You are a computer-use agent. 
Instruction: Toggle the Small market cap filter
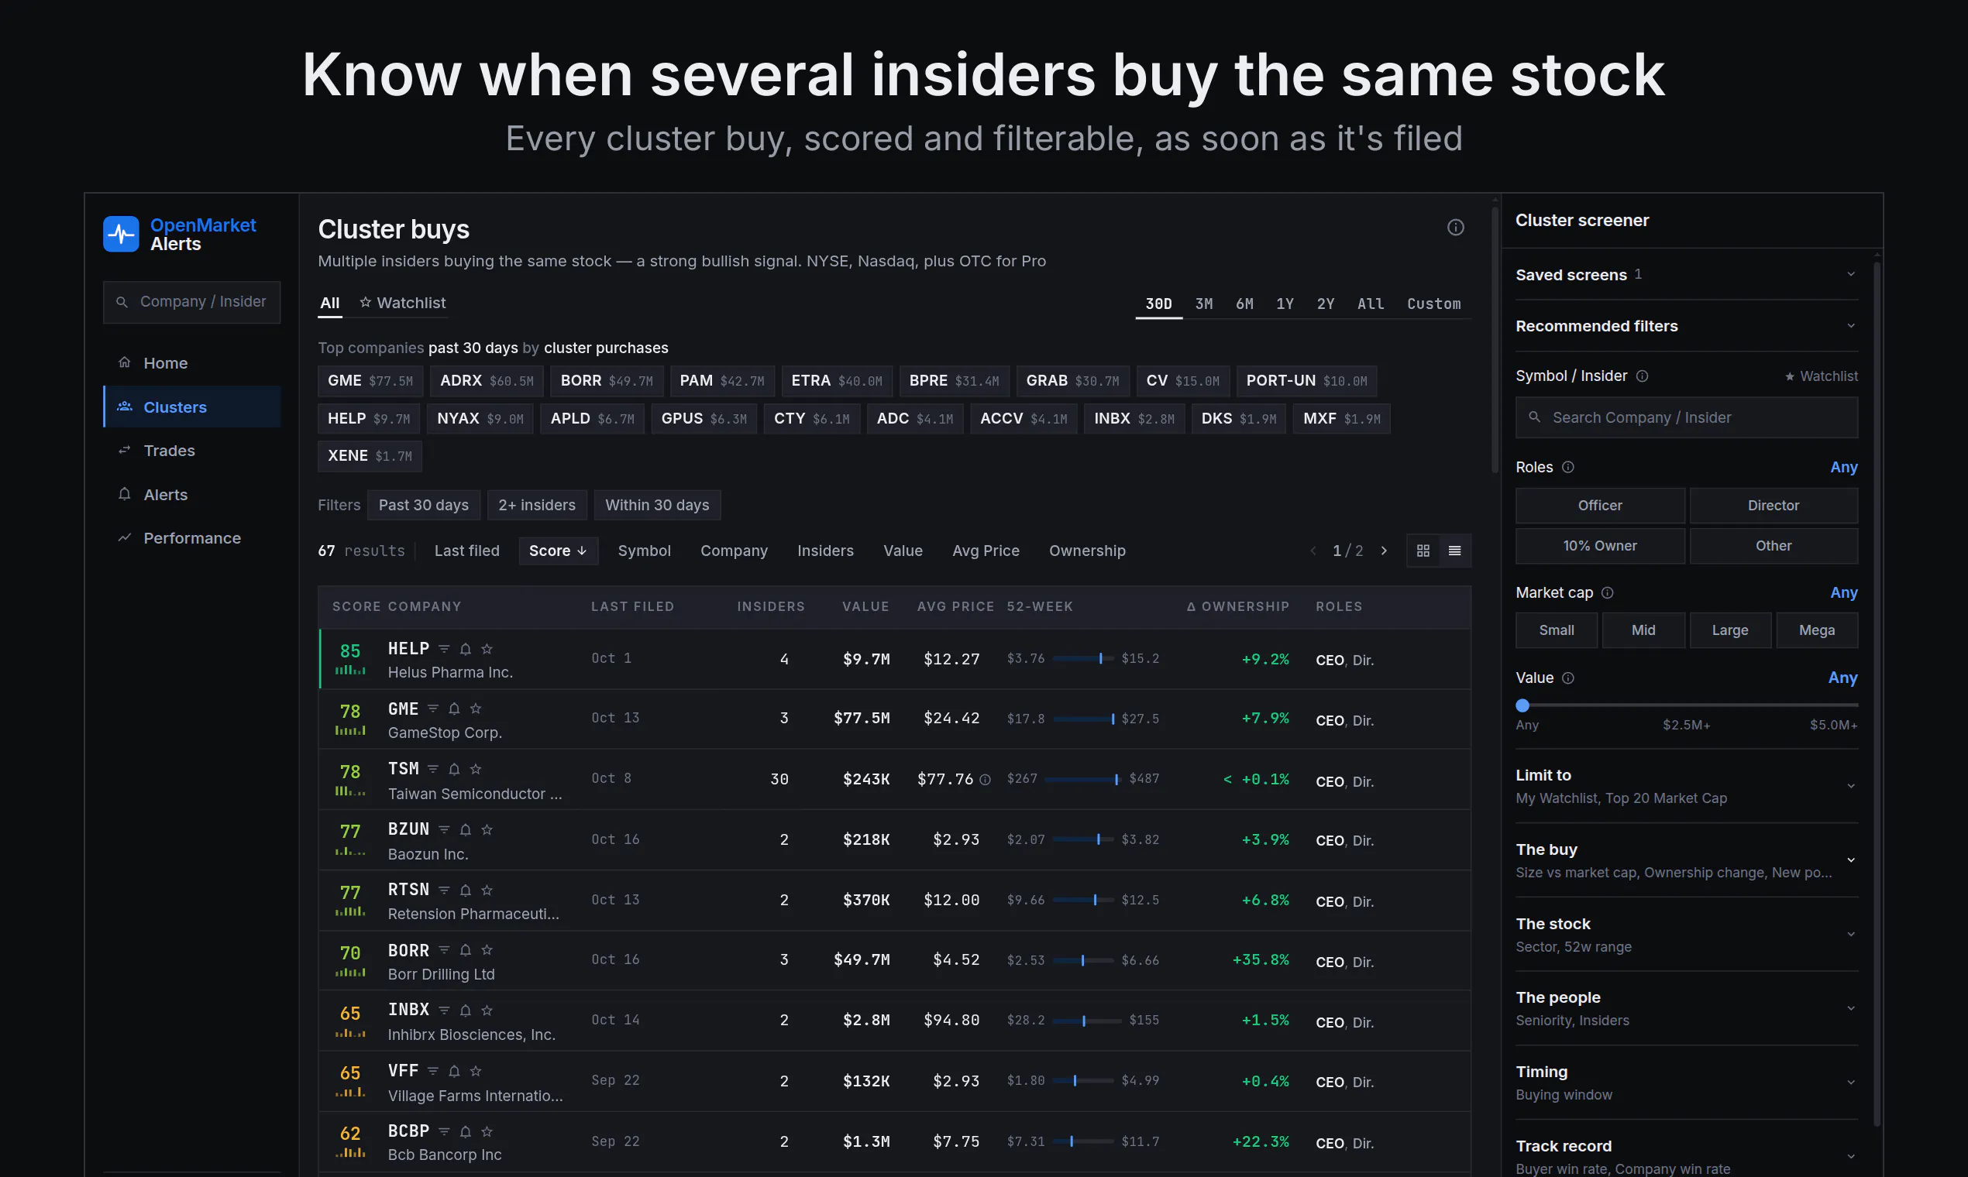(x=1556, y=630)
